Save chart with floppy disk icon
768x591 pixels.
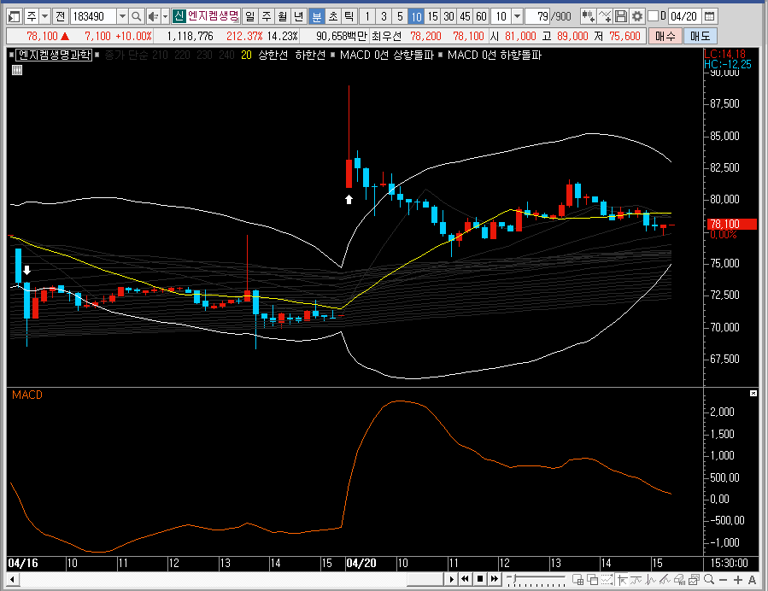621,16
